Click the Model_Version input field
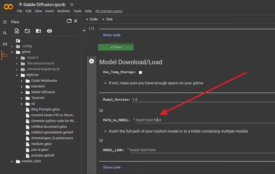 point(203,100)
